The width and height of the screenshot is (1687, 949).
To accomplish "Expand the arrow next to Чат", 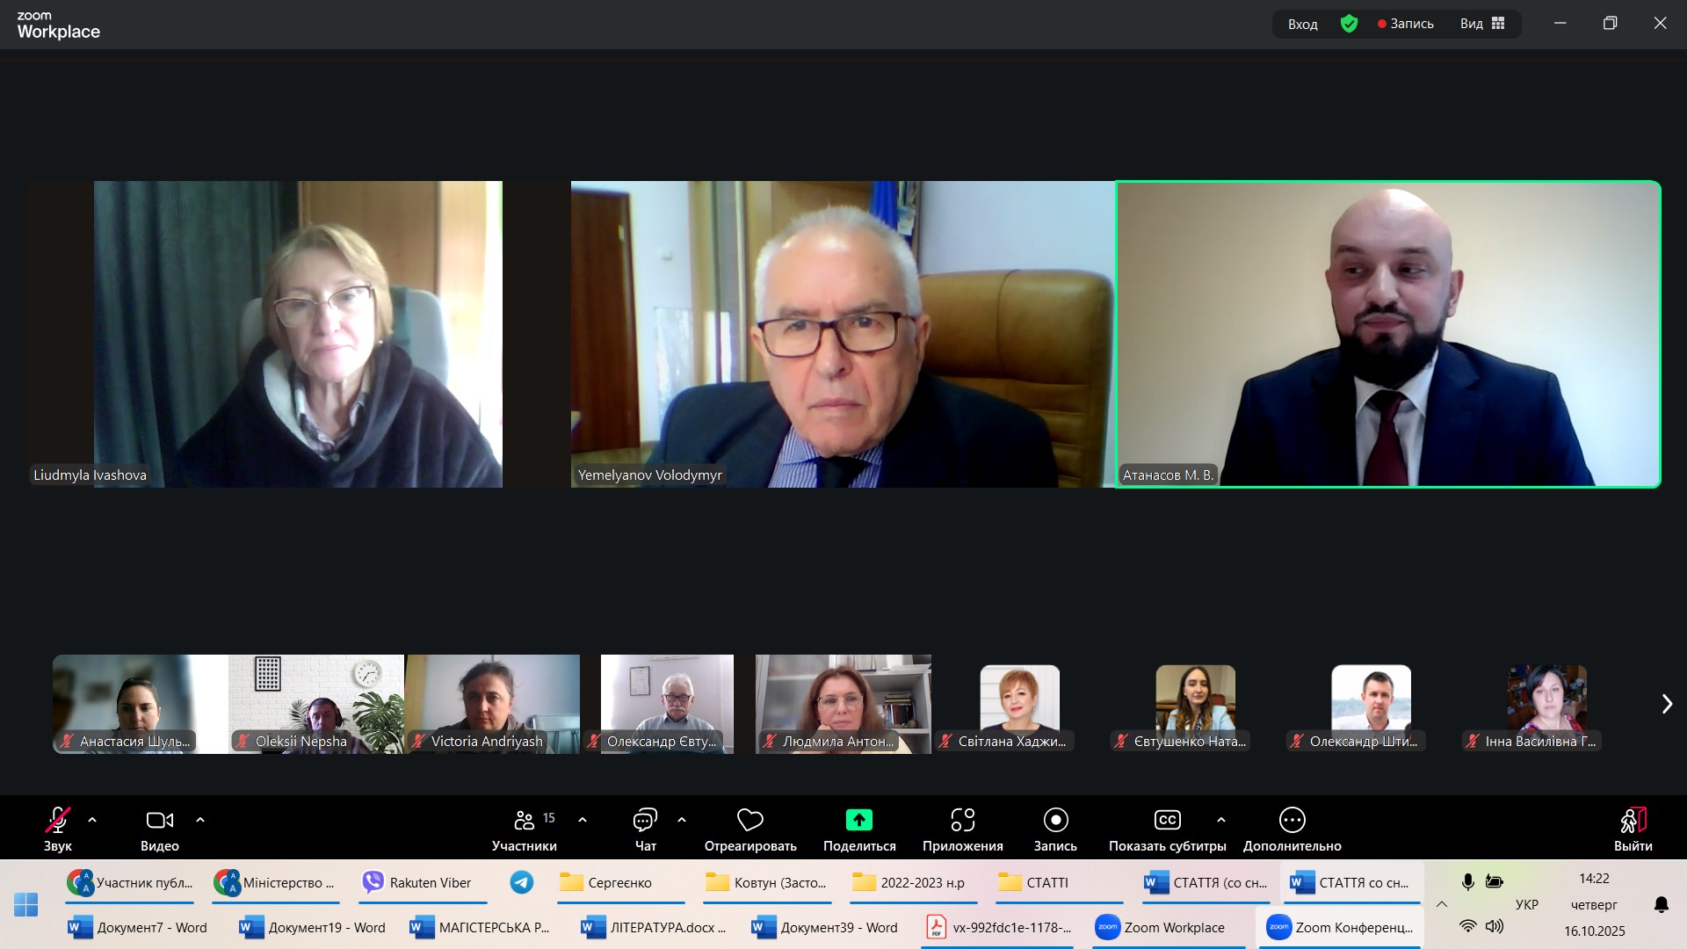I will tap(682, 820).
